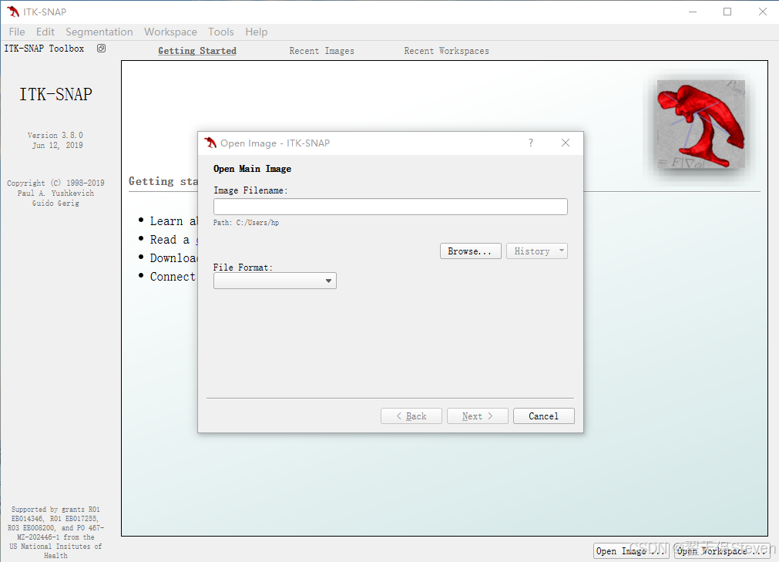This screenshot has width=779, height=562.
Task: Switch to the Getting Started tab
Action: [x=197, y=51]
